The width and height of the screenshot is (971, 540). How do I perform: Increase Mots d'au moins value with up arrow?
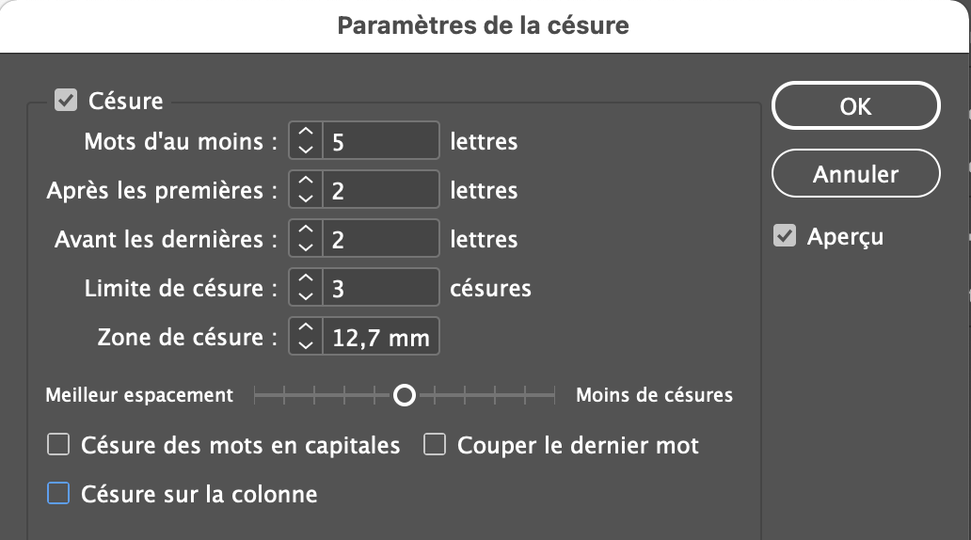(305, 134)
